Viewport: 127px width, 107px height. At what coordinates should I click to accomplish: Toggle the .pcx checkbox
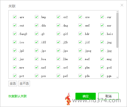[37, 76]
